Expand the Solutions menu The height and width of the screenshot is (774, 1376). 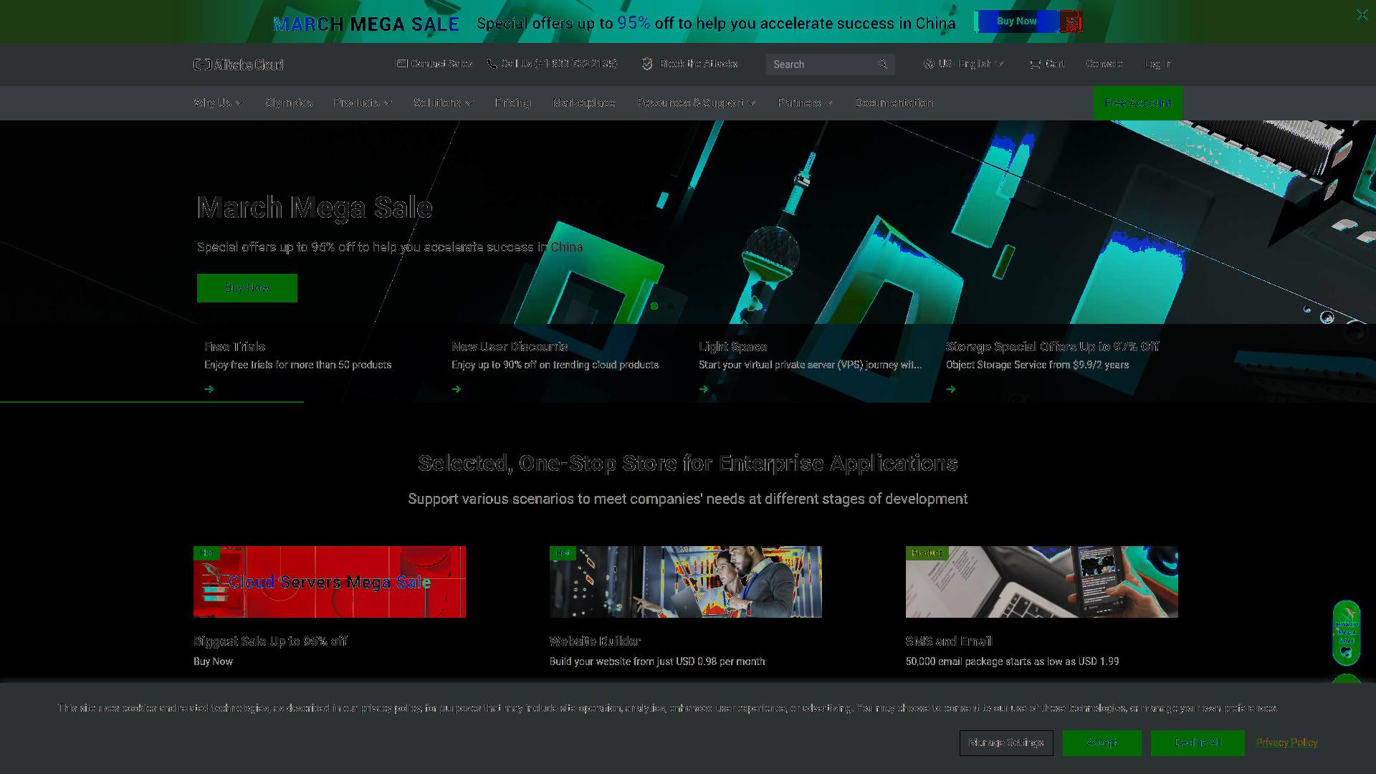pos(443,102)
